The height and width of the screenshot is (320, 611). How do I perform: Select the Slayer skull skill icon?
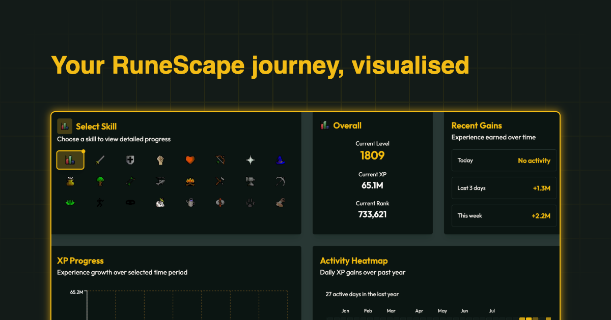(x=160, y=203)
